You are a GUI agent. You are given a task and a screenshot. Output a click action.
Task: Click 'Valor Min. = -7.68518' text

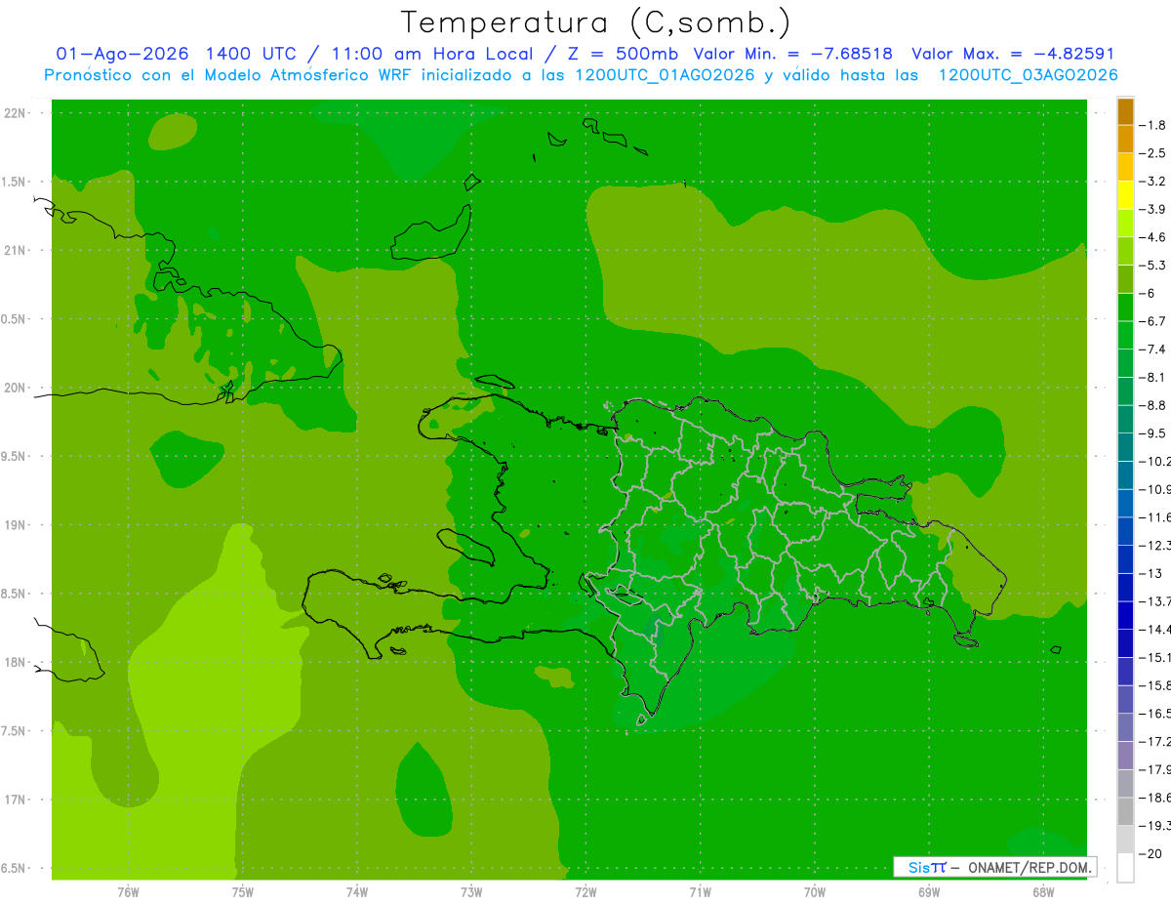click(x=792, y=54)
